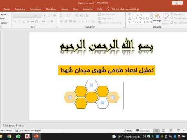Click to add notes area
The height and width of the screenshot is (140, 187).
click(14, 126)
